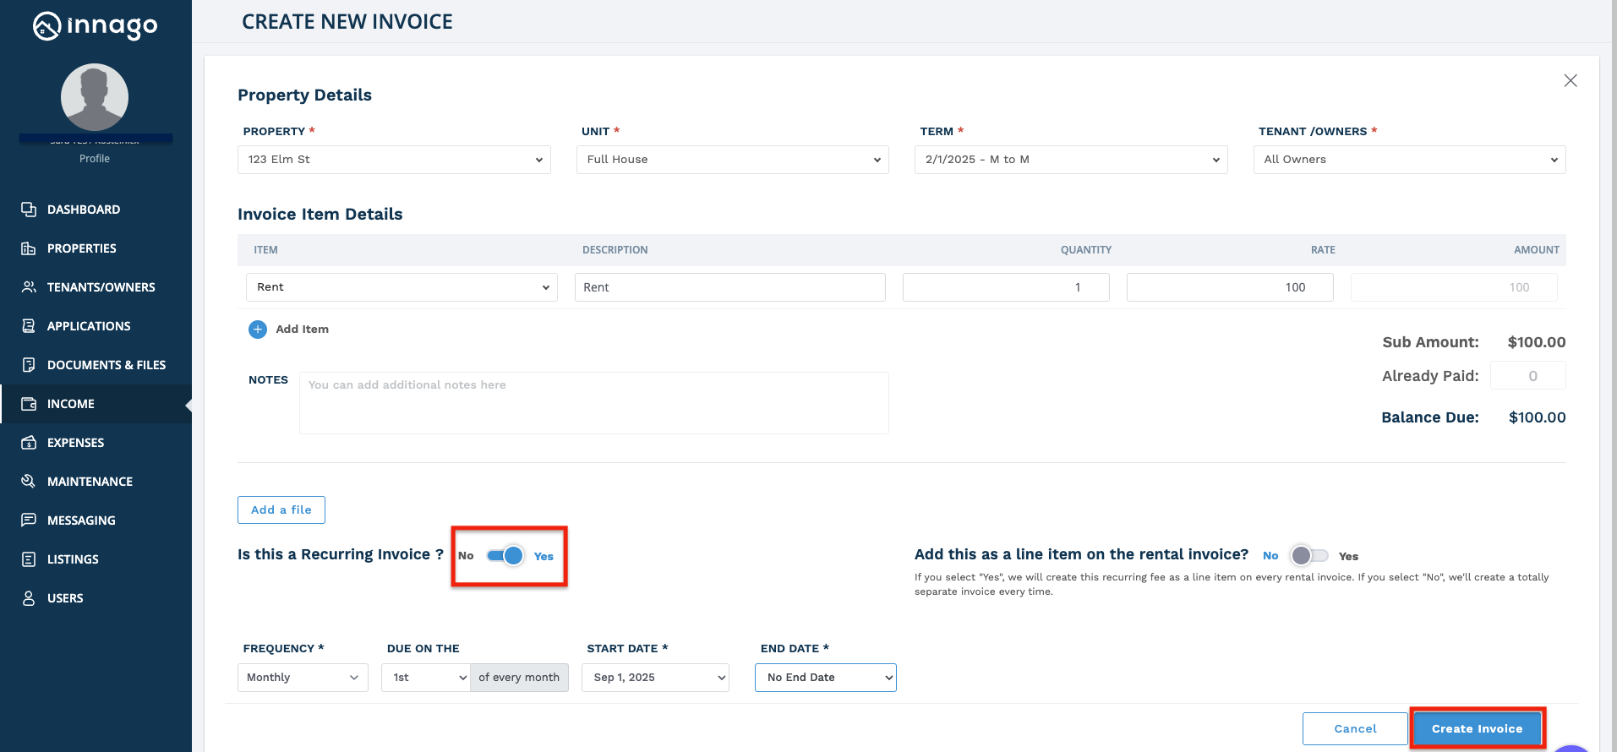
Task: Open the Term dropdown
Action: [x=1070, y=160]
